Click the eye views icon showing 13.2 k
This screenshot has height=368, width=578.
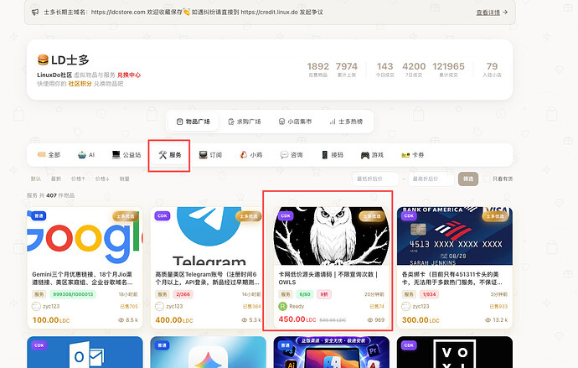click(x=488, y=320)
